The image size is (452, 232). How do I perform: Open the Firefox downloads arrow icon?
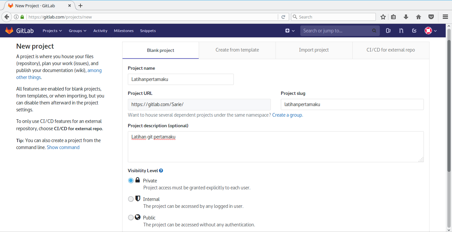(405, 17)
